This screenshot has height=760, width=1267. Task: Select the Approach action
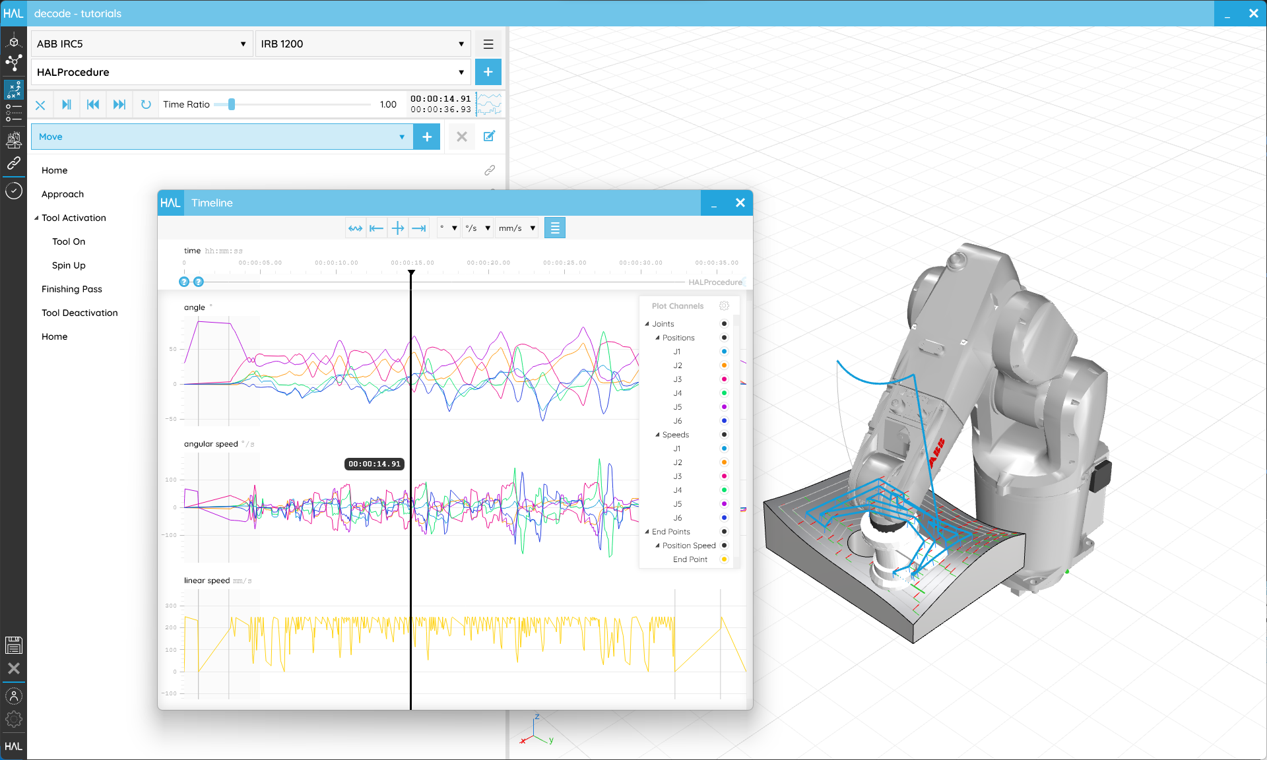[x=63, y=194]
